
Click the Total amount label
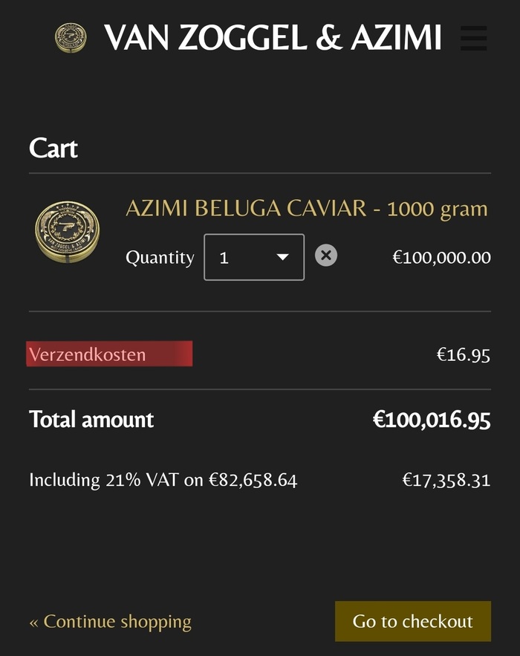coord(91,420)
